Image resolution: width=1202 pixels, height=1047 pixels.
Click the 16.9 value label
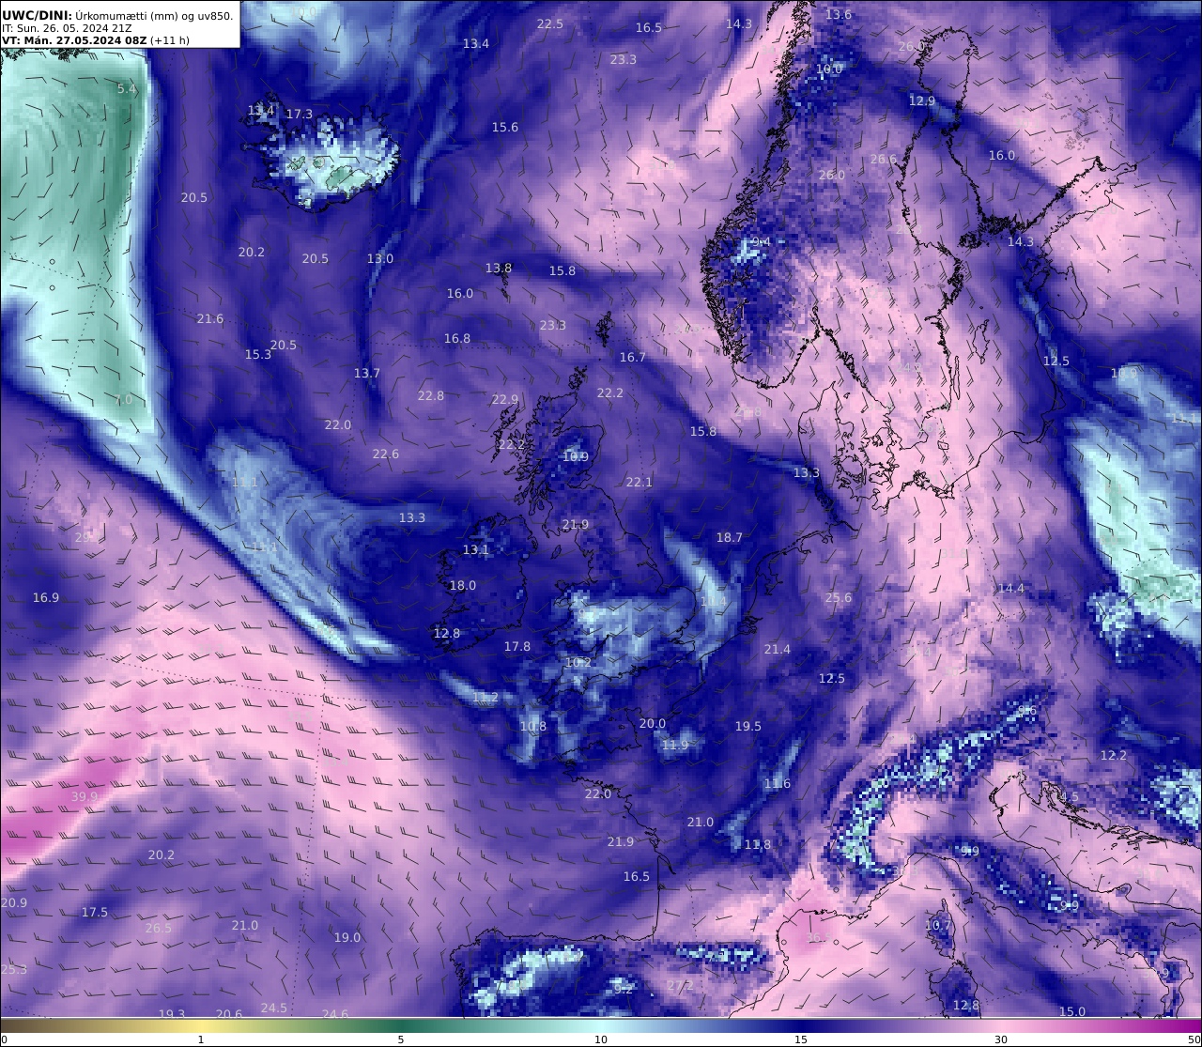[x=46, y=597]
